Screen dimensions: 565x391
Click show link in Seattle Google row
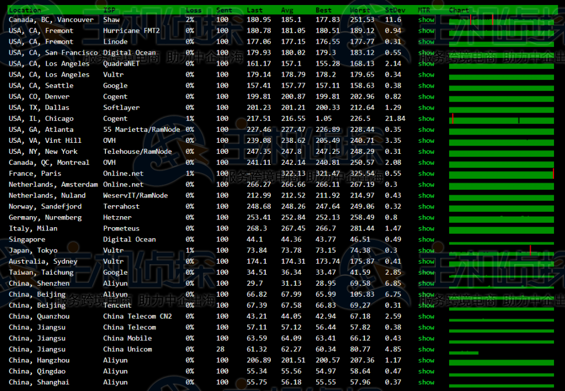click(426, 86)
